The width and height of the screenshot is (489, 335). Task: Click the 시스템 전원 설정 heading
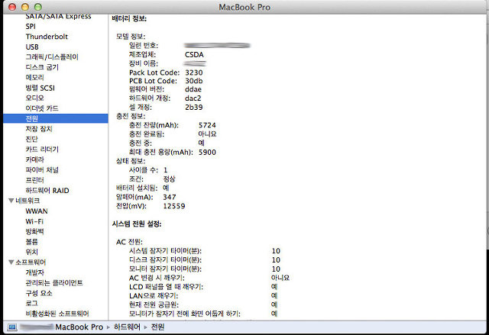[137, 224]
